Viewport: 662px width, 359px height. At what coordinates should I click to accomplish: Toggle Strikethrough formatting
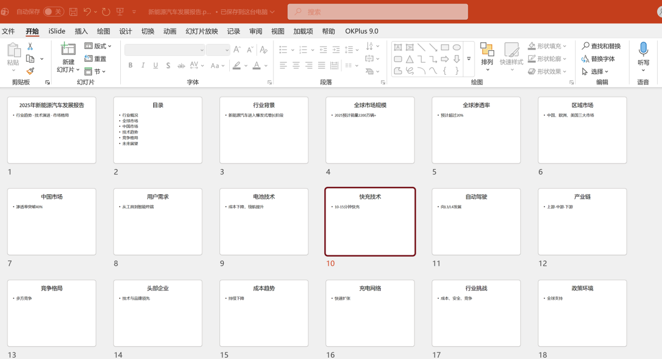click(181, 66)
